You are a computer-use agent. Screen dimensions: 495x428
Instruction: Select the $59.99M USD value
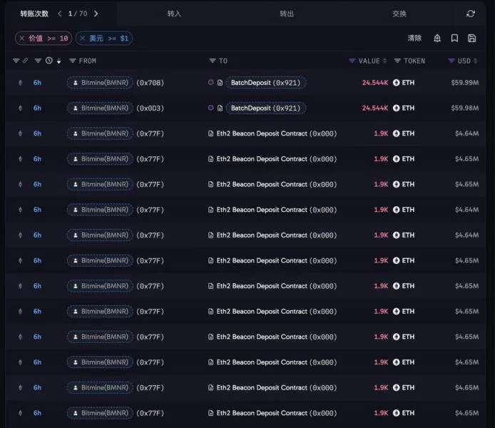point(465,83)
